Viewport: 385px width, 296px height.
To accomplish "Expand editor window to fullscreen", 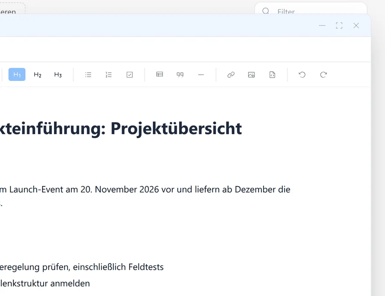I will [x=339, y=26].
